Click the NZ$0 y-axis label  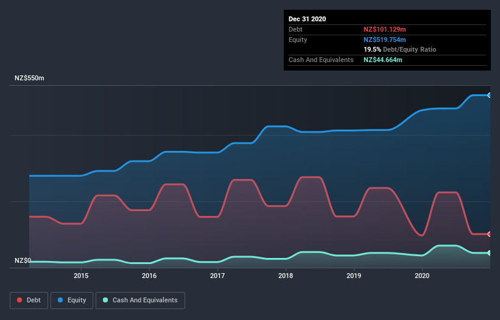pyautogui.click(x=23, y=260)
